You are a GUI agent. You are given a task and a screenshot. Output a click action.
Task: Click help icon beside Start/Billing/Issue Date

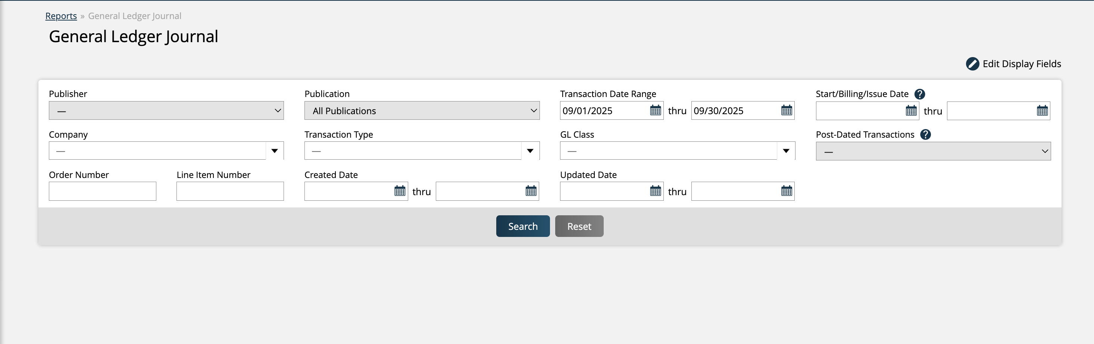(920, 94)
